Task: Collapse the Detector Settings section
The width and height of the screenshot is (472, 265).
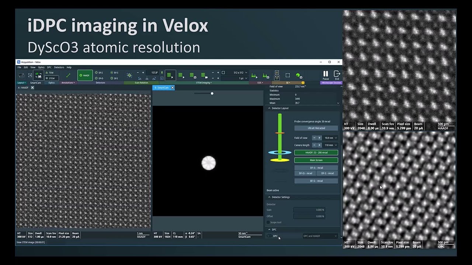Action: [x=270, y=197]
